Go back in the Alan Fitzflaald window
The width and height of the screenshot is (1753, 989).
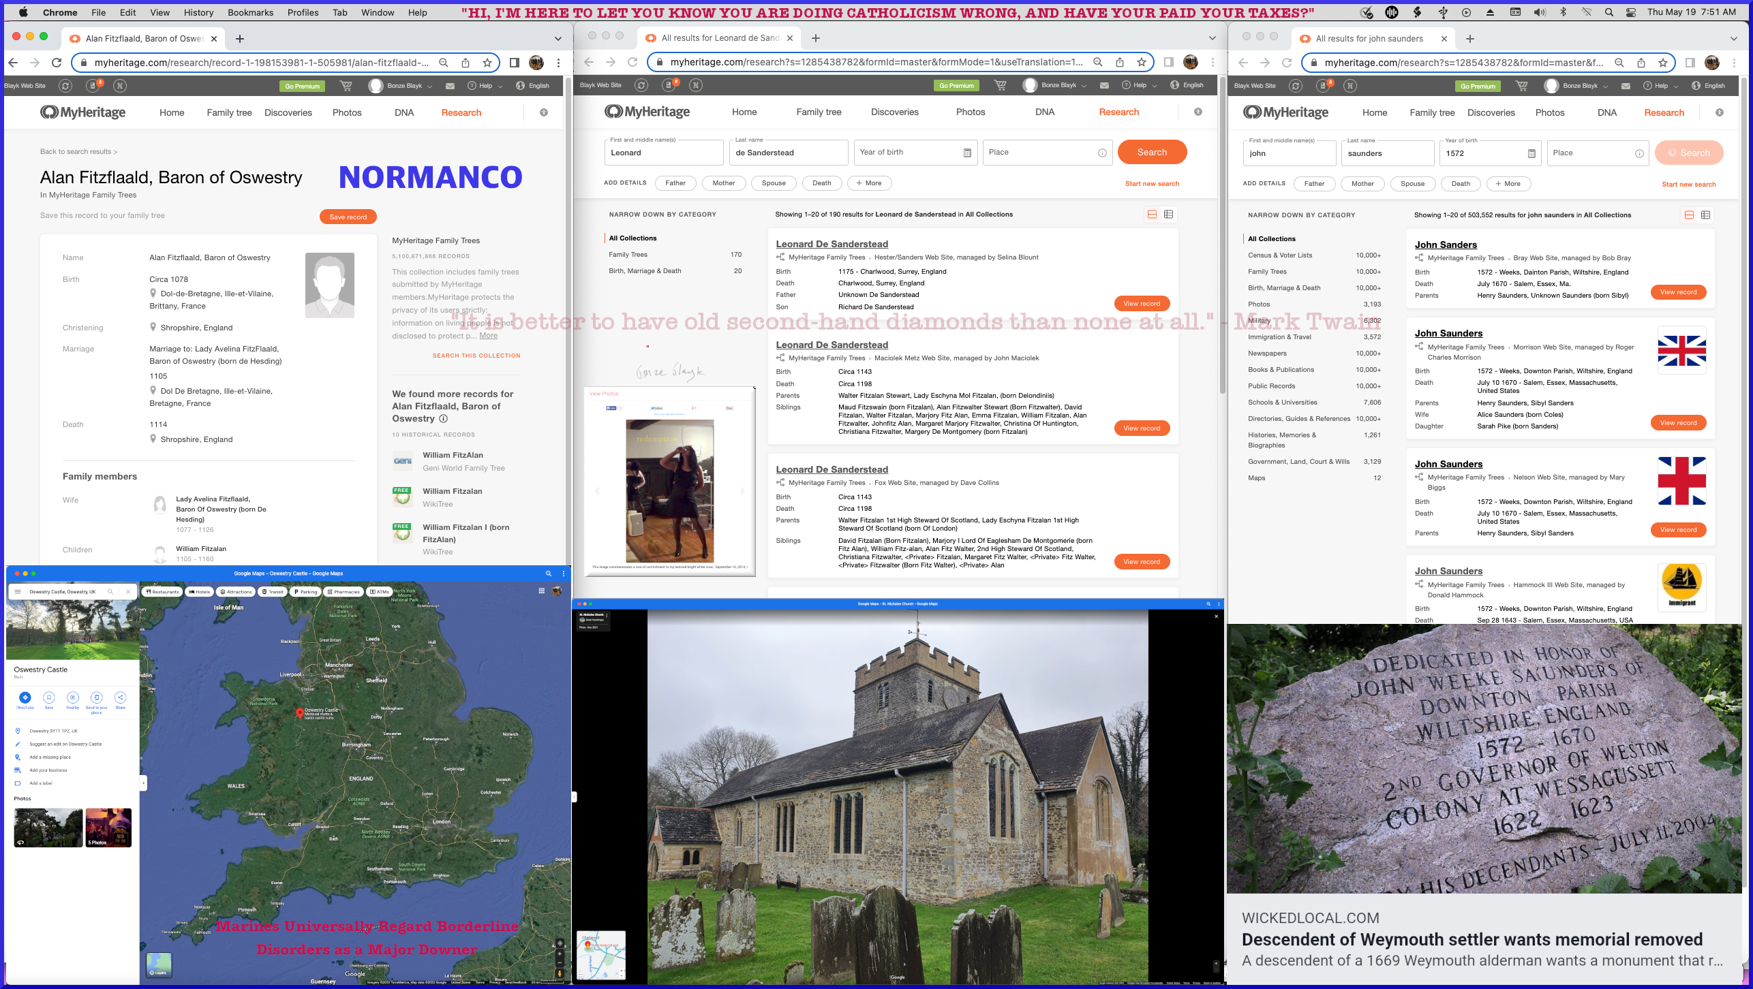pos(13,63)
